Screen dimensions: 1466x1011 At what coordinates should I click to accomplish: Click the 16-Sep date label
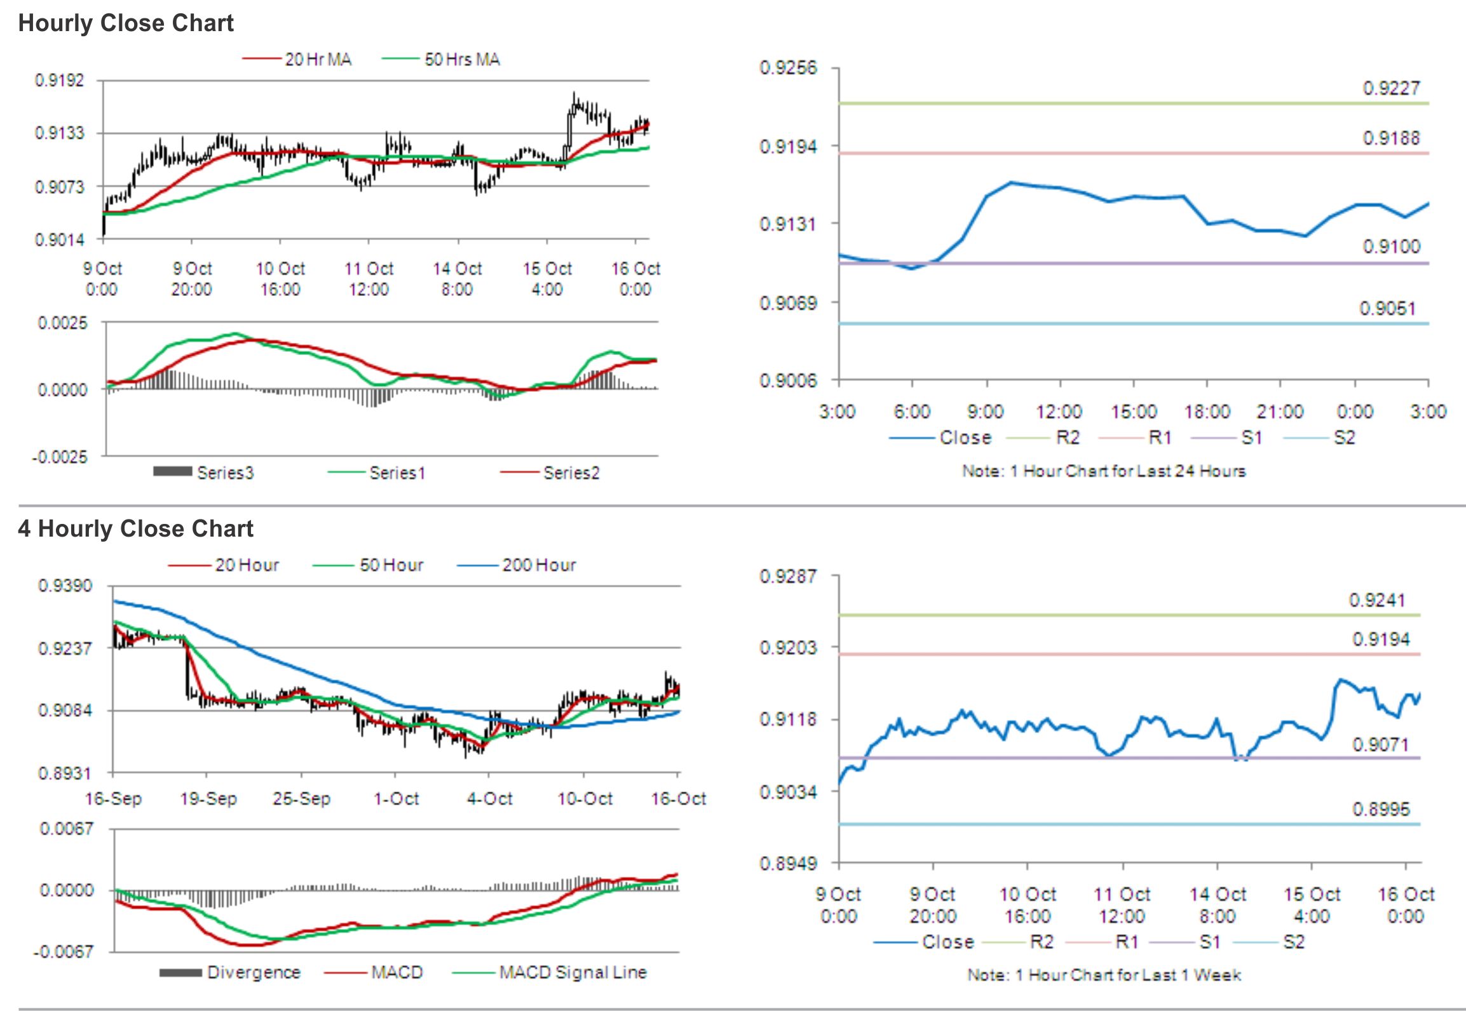[x=114, y=798]
